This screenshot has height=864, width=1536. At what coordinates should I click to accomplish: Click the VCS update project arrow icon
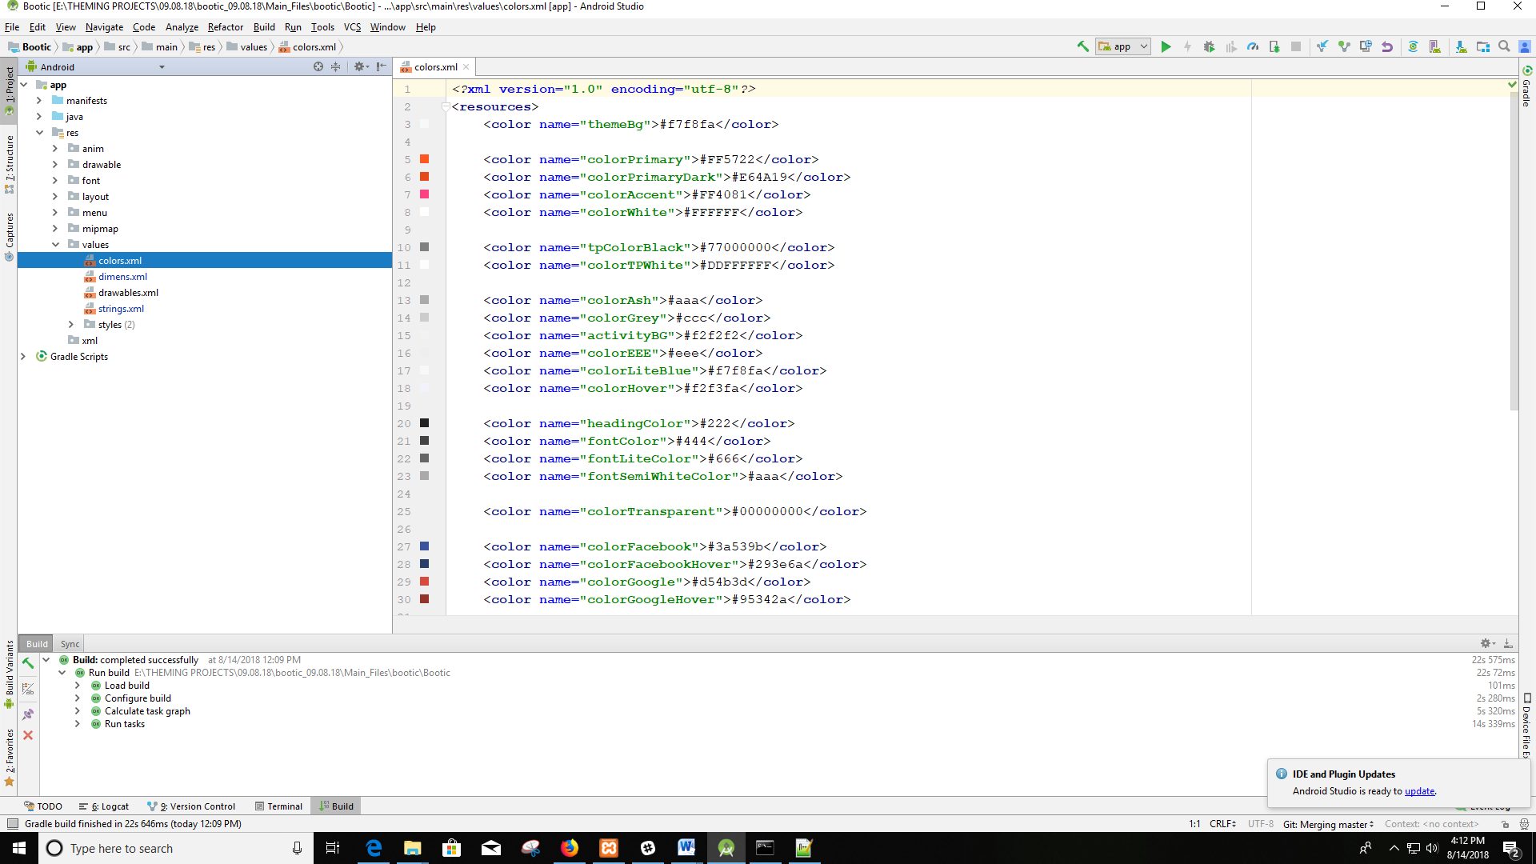[1322, 46]
